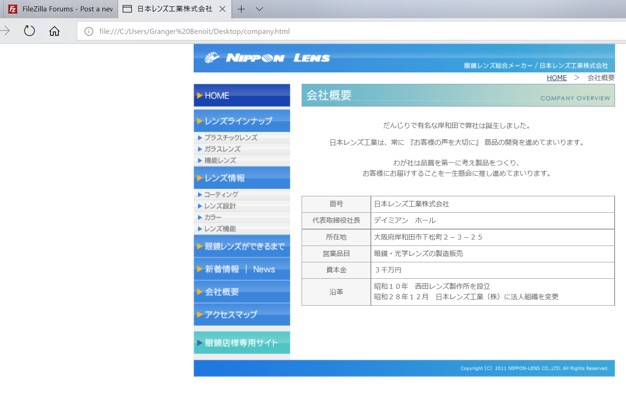This screenshot has height=399, width=626.
Task: Open the 新着情報 News sidebar menu
Action: point(242,269)
